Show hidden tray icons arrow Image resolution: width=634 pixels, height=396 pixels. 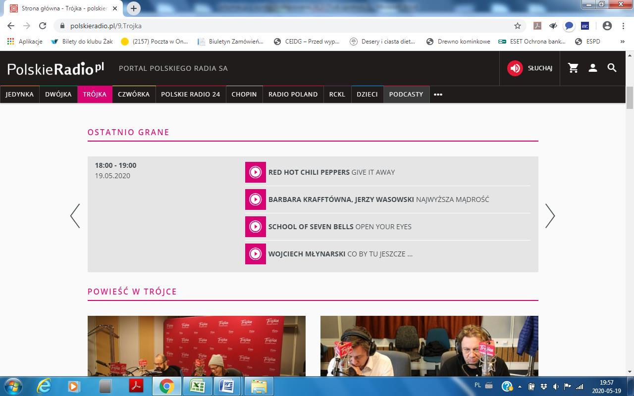(x=520, y=386)
